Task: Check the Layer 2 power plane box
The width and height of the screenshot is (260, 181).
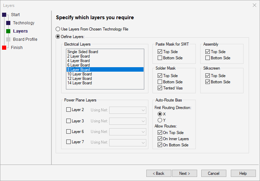Action: point(68,110)
